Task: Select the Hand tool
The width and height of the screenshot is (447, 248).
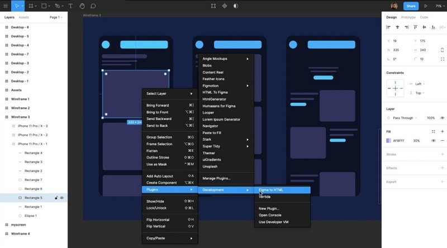Action: point(82,6)
